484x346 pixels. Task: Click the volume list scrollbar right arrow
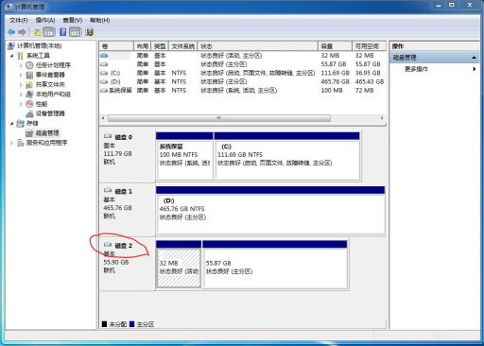[382, 118]
